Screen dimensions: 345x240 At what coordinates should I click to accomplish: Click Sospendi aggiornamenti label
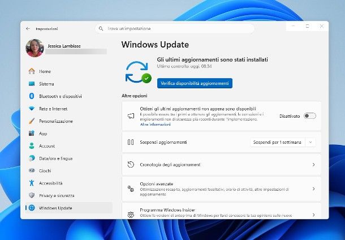coord(163,142)
